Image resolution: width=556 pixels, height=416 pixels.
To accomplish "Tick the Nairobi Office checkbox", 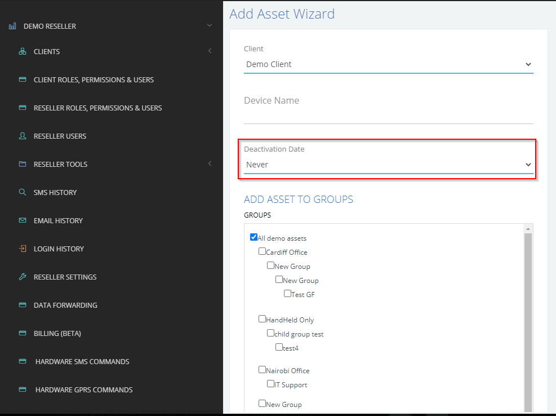I will (x=262, y=370).
